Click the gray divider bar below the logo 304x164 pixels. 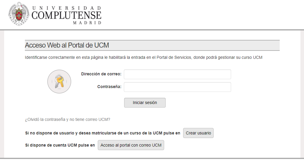click(152, 30)
